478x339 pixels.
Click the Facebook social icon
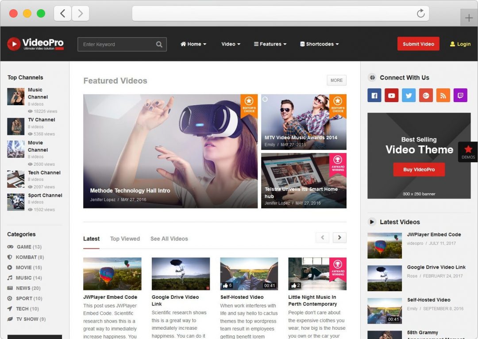[374, 95]
